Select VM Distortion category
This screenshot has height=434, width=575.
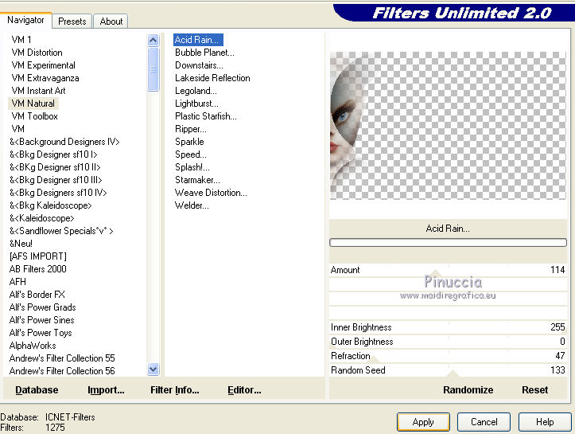pyautogui.click(x=37, y=53)
